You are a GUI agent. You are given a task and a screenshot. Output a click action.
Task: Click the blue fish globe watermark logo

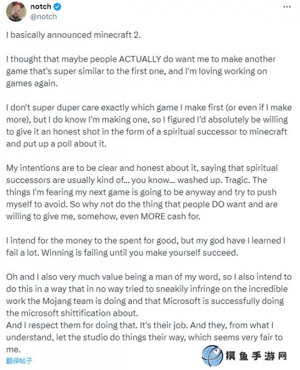[x=212, y=356]
